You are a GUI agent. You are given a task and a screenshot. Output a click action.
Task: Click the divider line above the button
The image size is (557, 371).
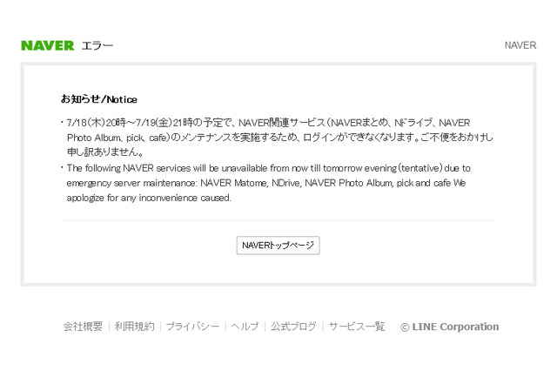[278, 220]
